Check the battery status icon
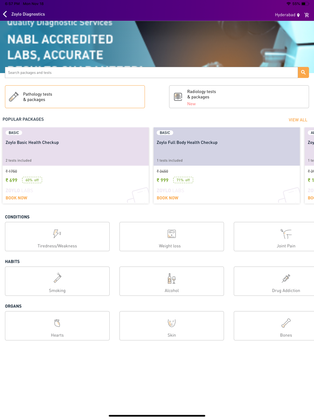This screenshot has height=419, width=314. tap(305, 4)
